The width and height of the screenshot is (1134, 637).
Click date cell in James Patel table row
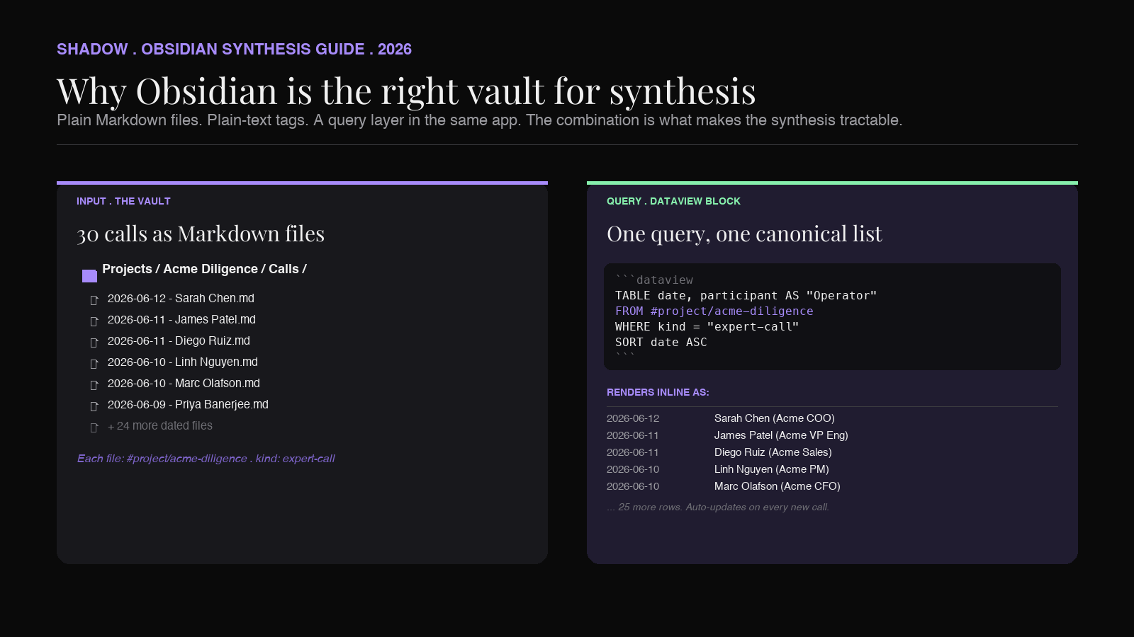coord(633,435)
